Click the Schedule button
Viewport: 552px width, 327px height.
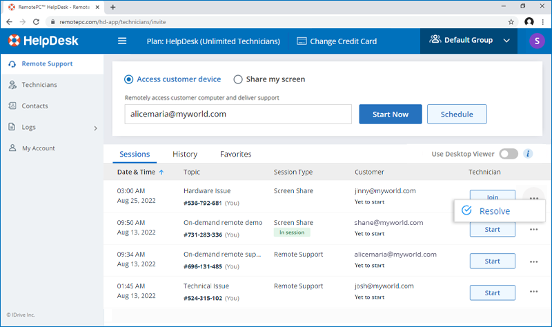coord(456,115)
